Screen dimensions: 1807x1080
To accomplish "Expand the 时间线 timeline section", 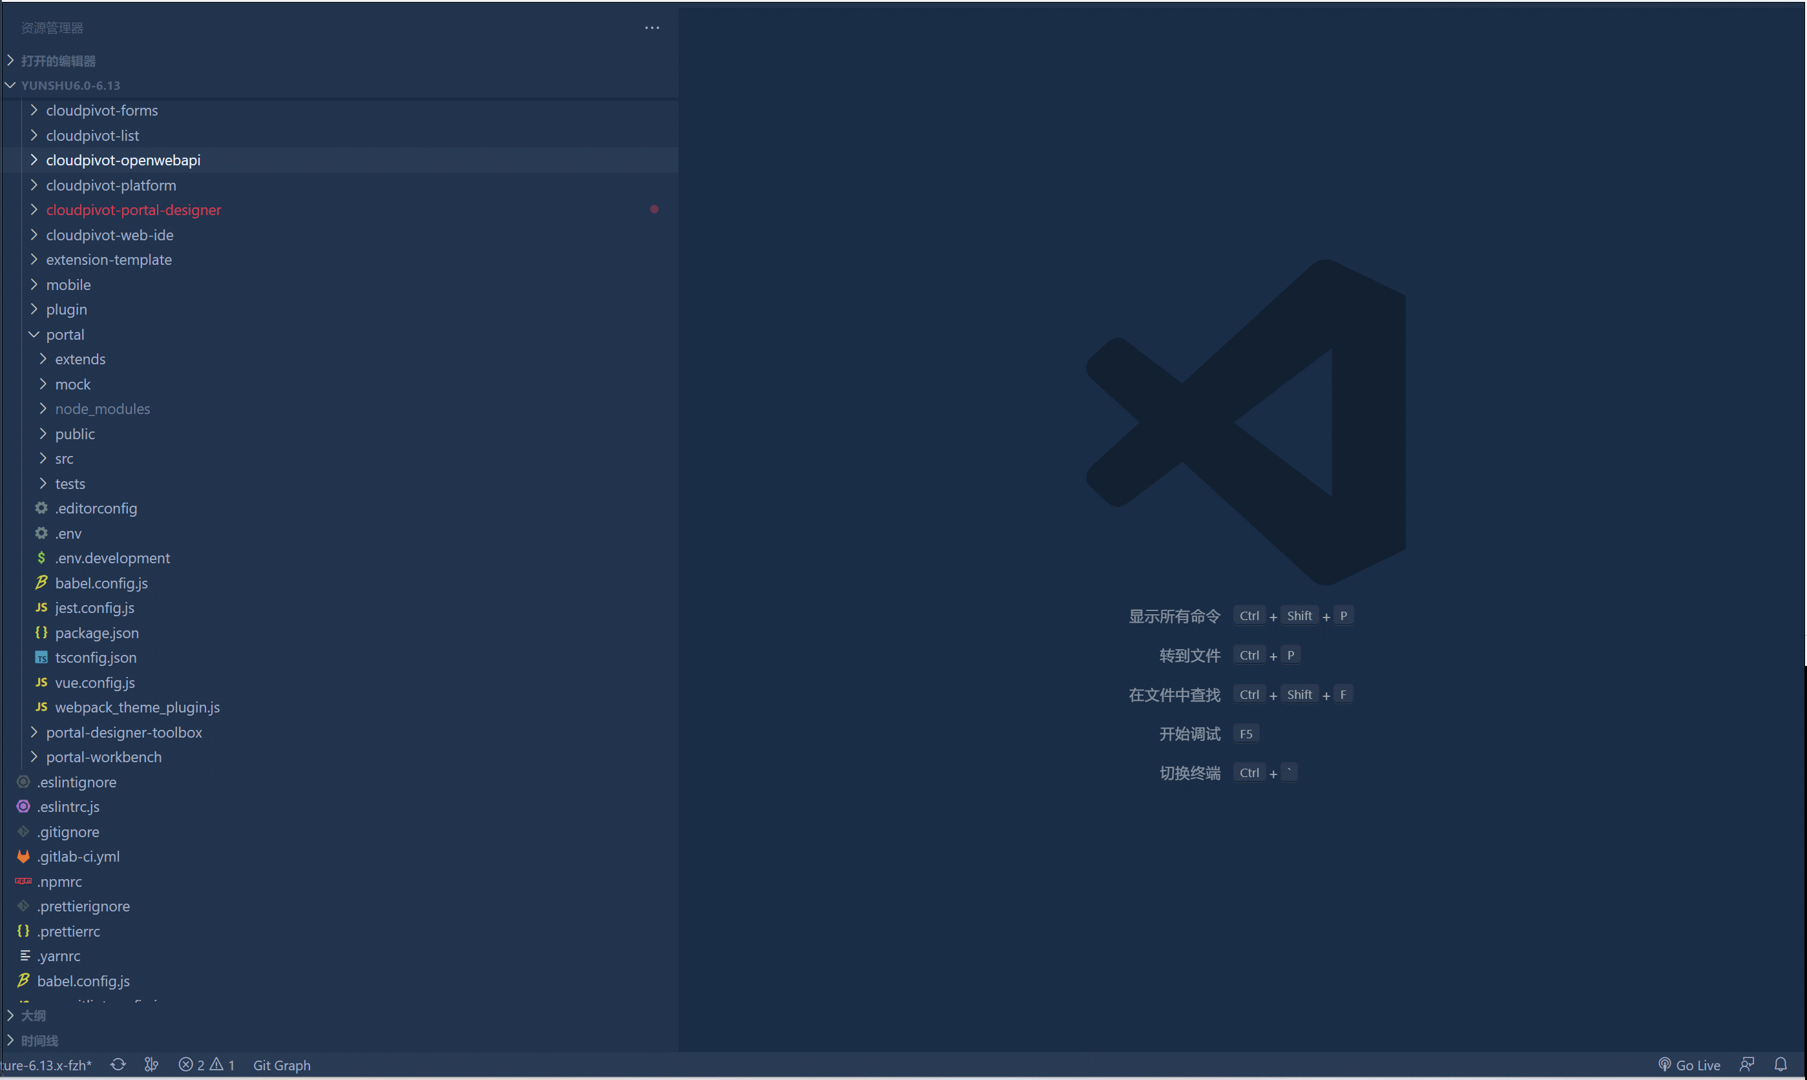I will pyautogui.click(x=10, y=1040).
